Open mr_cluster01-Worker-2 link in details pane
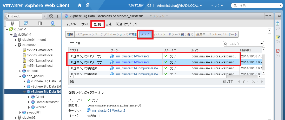Screen dimensions: 285x120 tap(109, 111)
